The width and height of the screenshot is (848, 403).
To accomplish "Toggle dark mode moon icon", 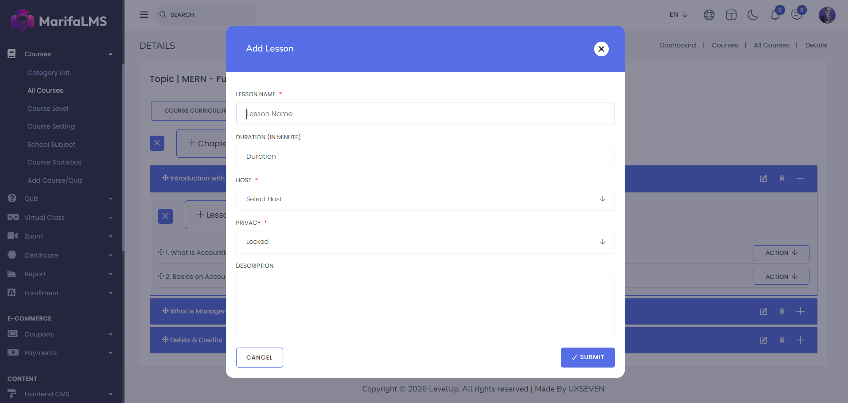I will tap(753, 15).
